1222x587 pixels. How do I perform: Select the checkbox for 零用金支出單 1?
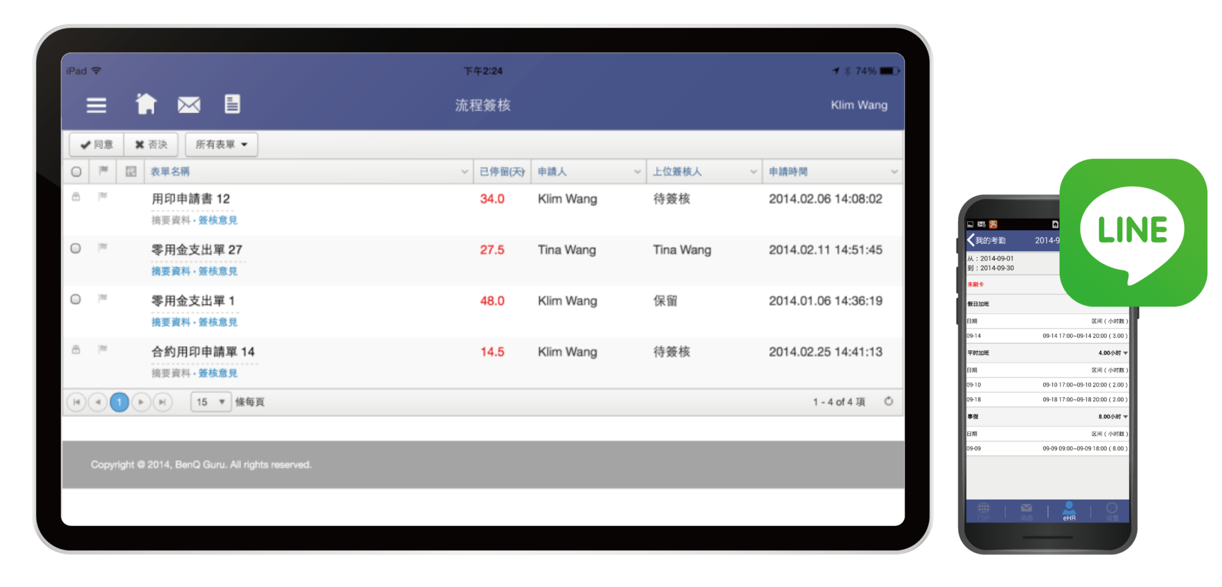[76, 299]
